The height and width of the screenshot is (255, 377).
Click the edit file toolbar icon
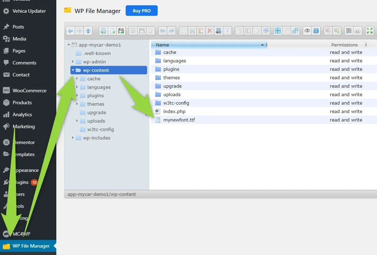click(x=257, y=31)
